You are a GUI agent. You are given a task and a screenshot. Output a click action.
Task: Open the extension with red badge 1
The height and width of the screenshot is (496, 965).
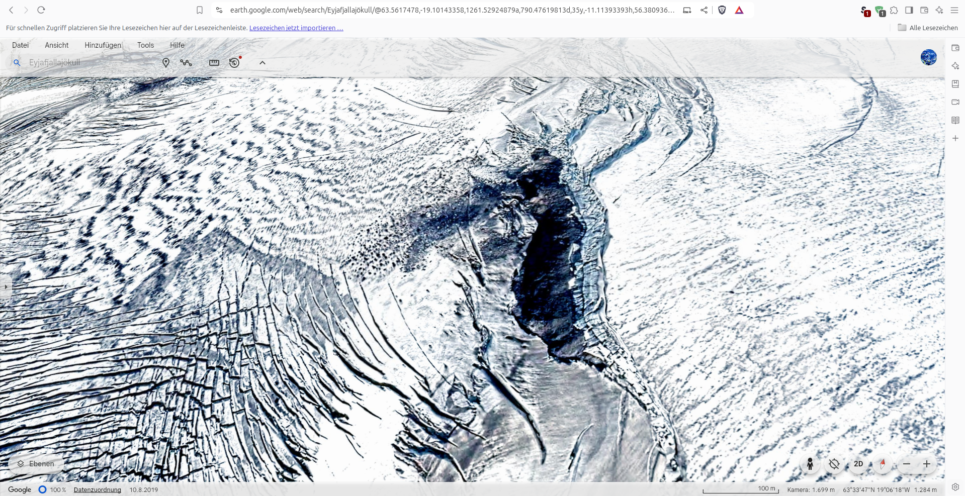(x=865, y=11)
